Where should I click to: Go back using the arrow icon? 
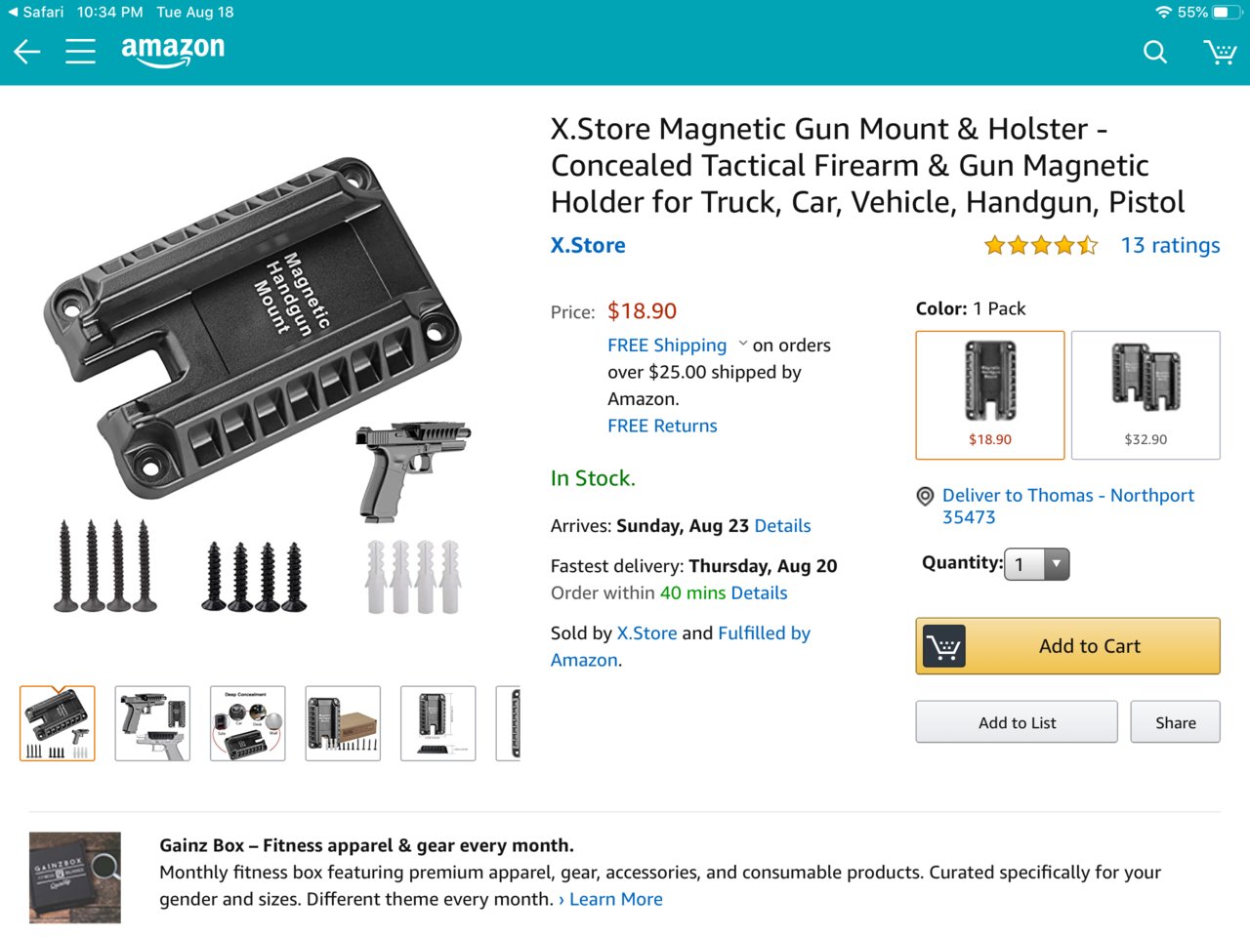pos(27,52)
